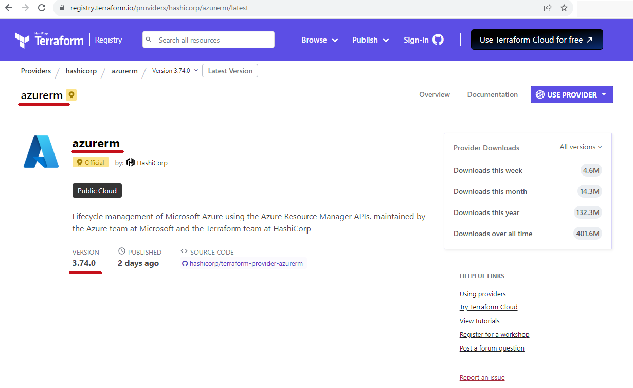Click the GitHub icon beside Sign-in
The width and height of the screenshot is (633, 388).
[x=438, y=40]
